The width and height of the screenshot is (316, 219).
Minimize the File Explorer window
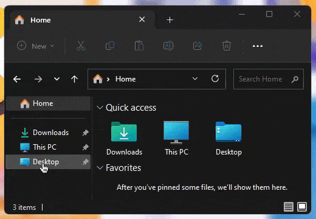point(242,14)
